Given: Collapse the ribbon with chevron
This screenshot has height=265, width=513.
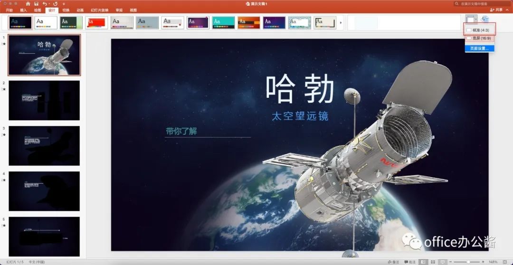Looking at the screenshot, I should (507, 10).
